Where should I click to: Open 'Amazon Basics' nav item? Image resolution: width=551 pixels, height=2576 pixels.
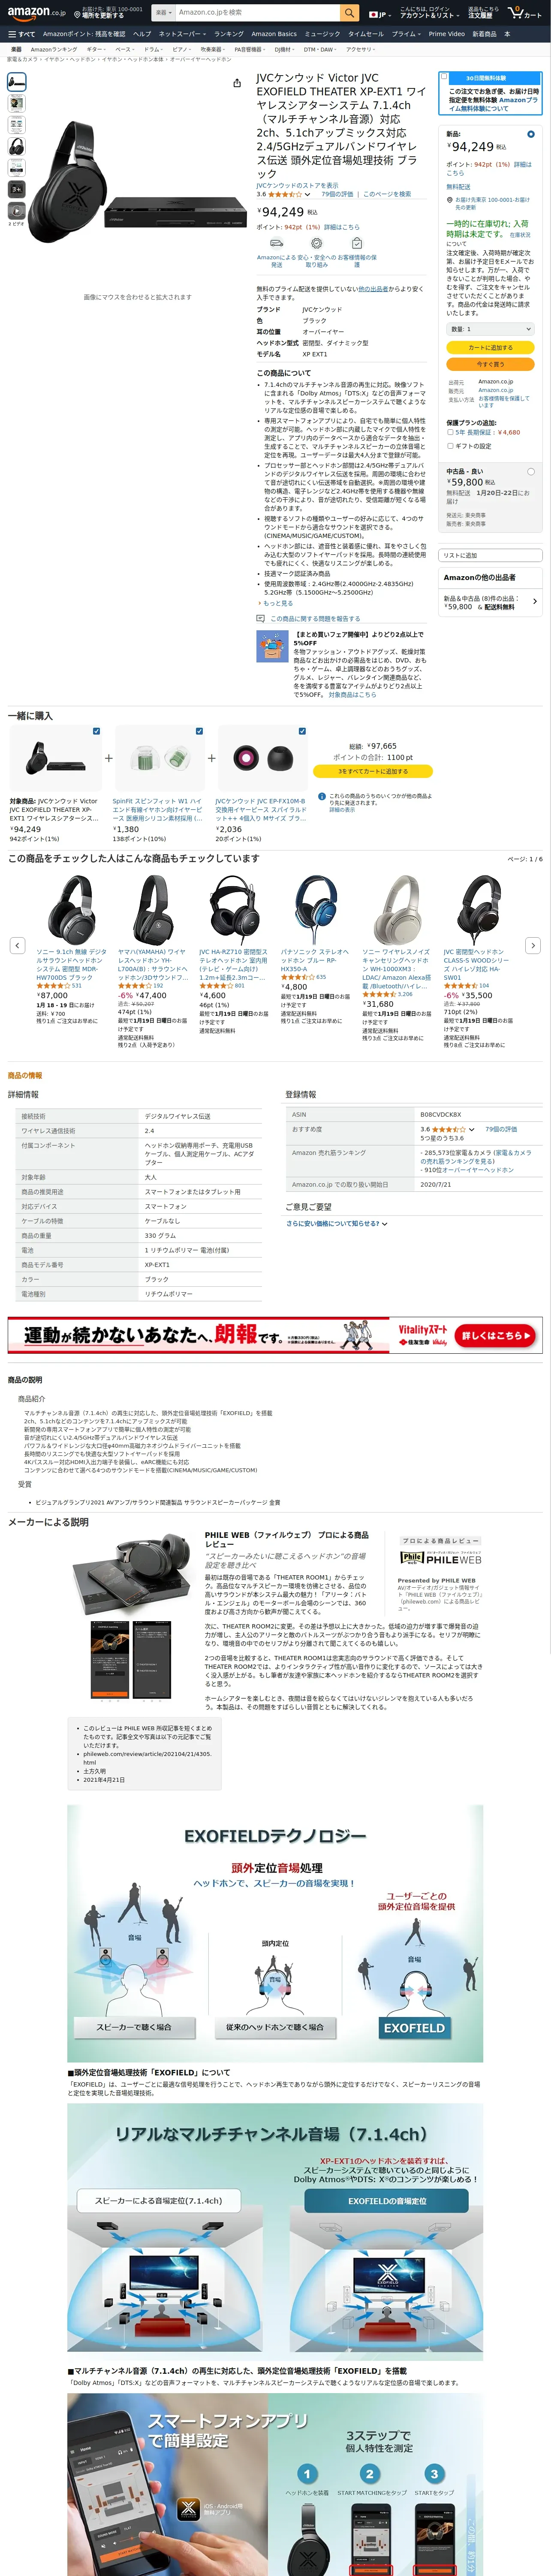coord(274,34)
